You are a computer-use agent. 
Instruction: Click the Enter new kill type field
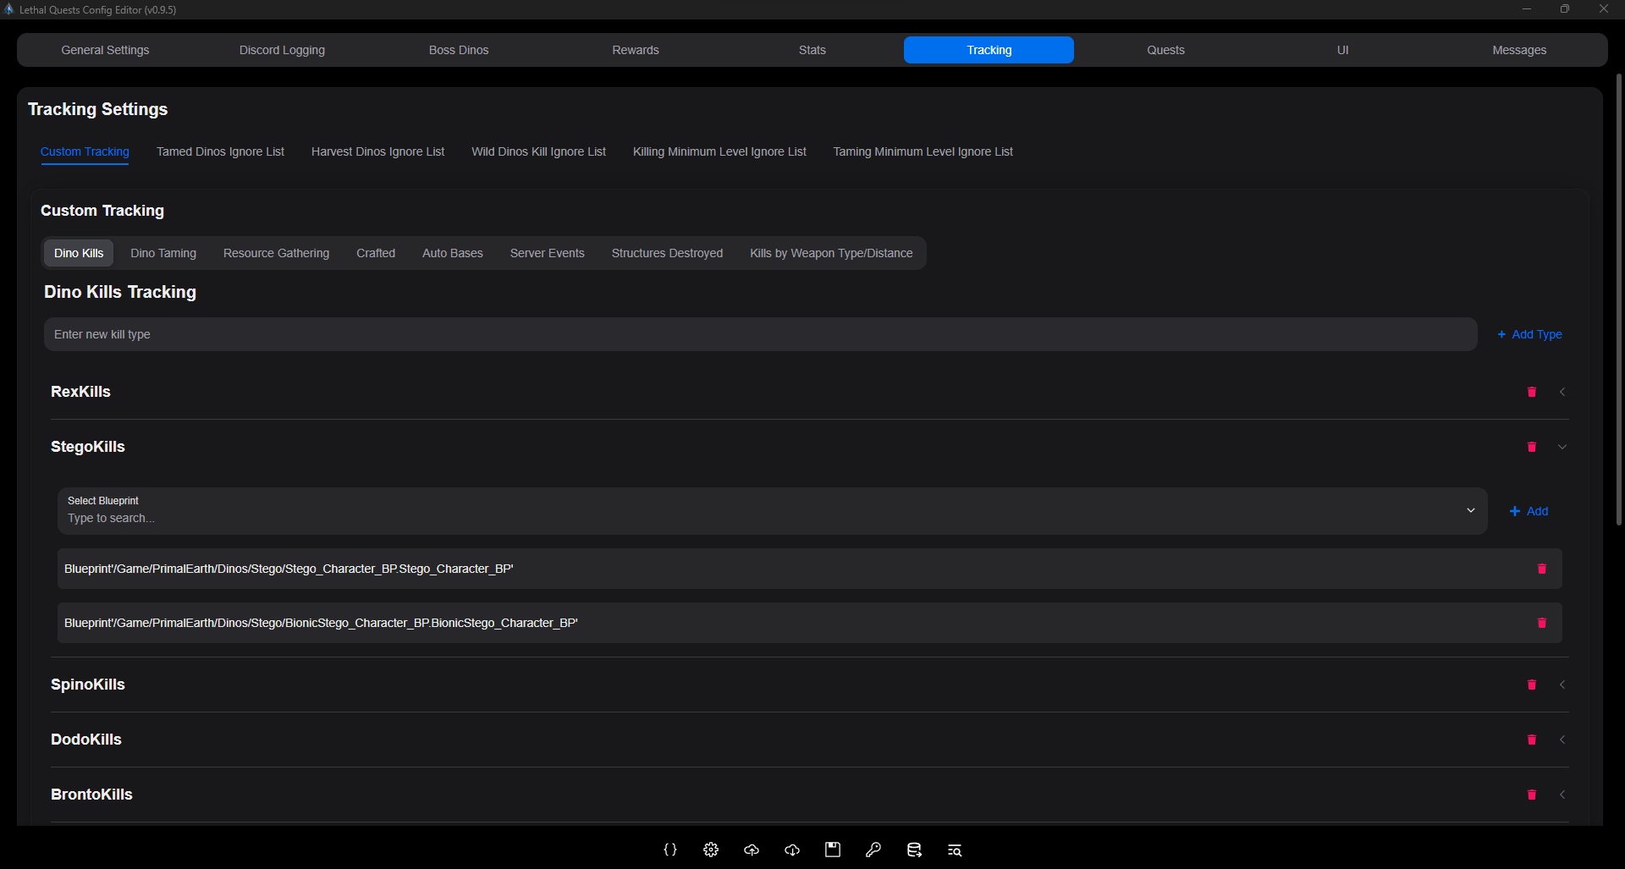pyautogui.click(x=760, y=334)
